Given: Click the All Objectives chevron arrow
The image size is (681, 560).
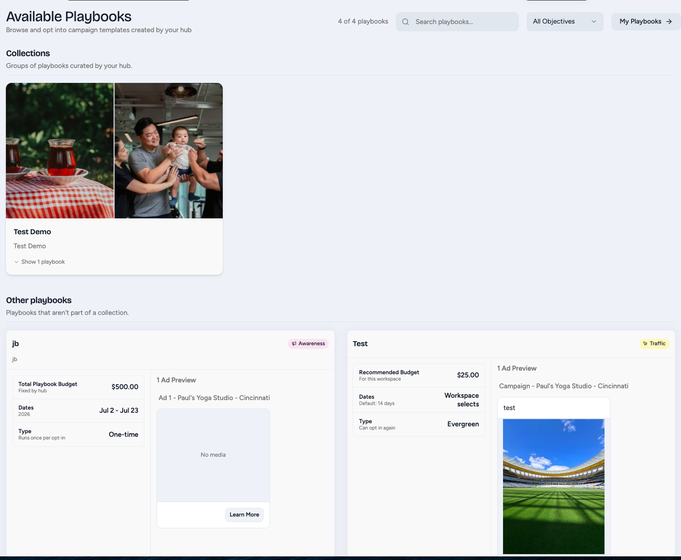Looking at the screenshot, I should (x=594, y=22).
